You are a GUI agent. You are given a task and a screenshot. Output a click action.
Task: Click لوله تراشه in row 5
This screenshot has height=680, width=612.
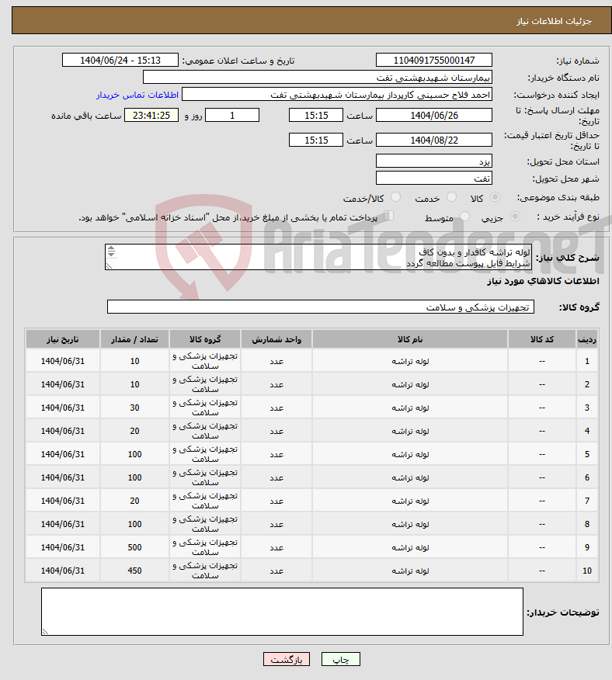tap(410, 454)
